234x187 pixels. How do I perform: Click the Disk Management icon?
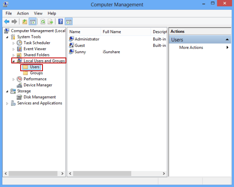[19, 97]
